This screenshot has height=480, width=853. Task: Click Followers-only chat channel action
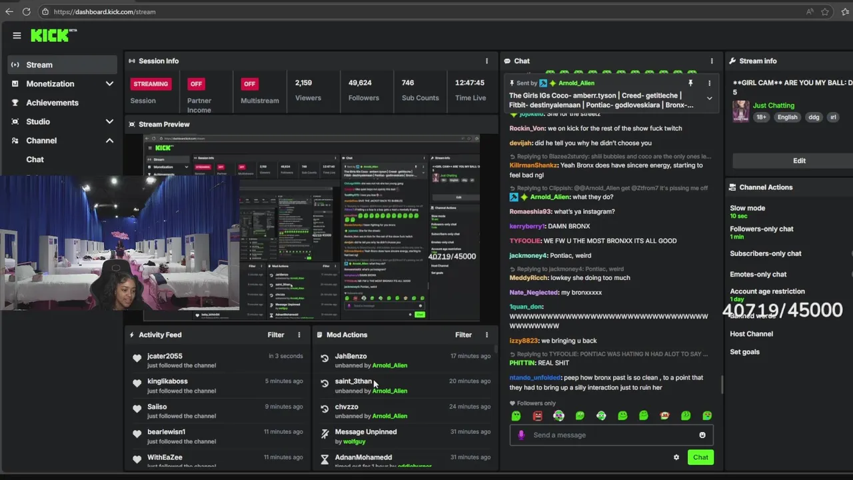[x=762, y=229]
